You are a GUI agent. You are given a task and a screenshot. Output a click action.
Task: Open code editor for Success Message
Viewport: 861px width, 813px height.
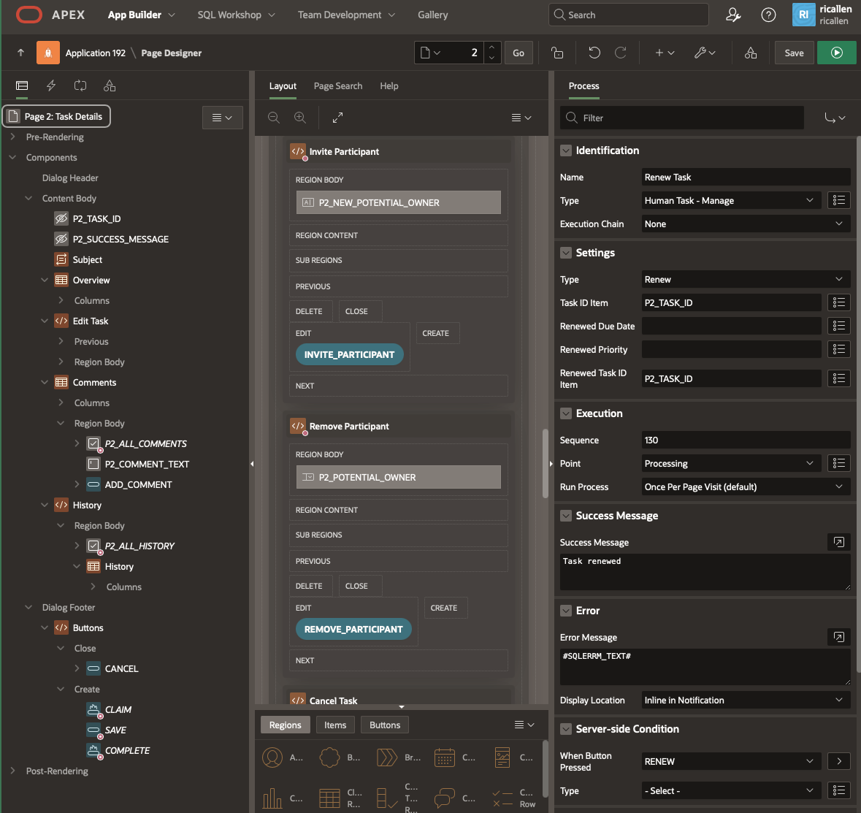(838, 542)
